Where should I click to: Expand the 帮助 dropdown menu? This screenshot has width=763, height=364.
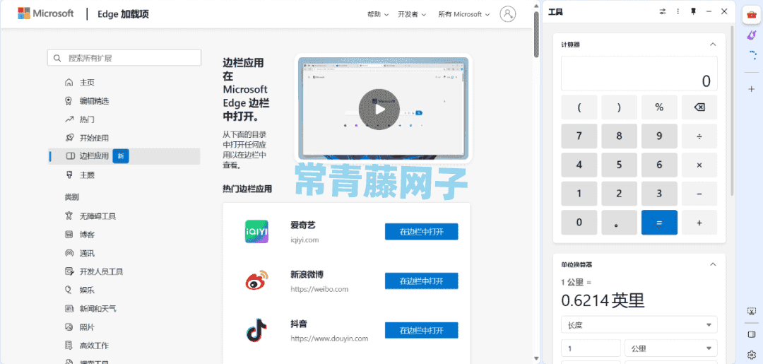pos(377,14)
